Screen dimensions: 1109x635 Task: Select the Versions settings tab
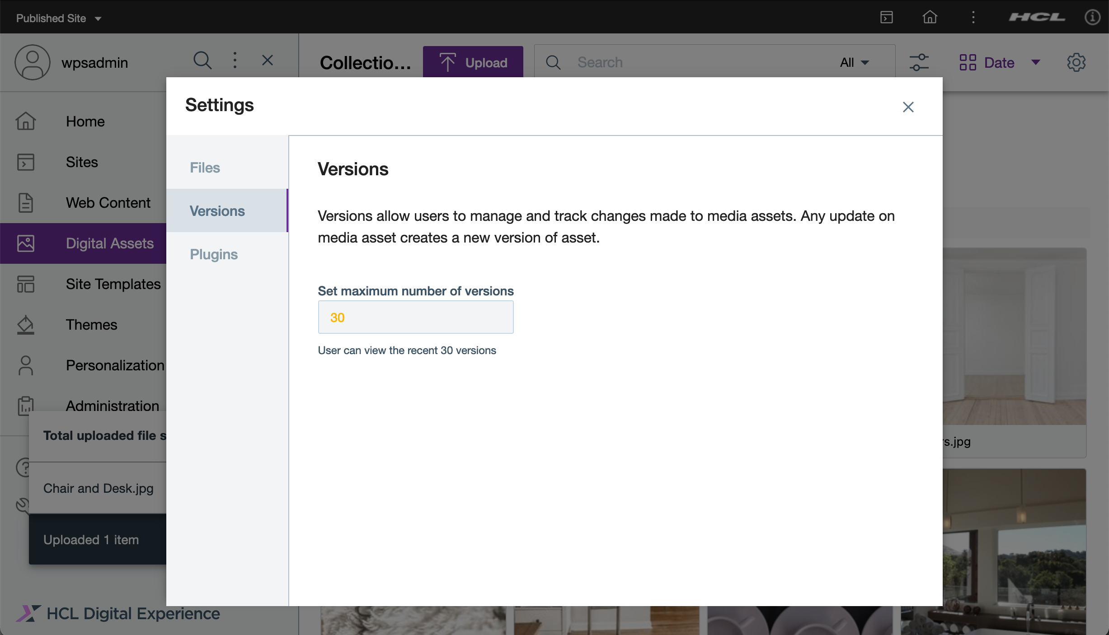tap(216, 210)
